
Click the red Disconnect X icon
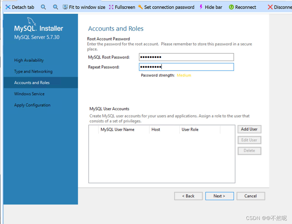point(270,7)
